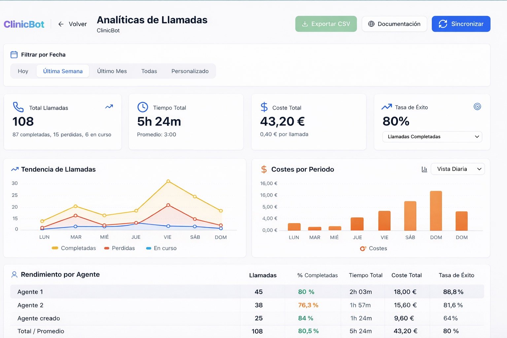Viewport: 507px width, 338px height.
Task: Choose the Personalizado date filter
Action: coord(190,71)
